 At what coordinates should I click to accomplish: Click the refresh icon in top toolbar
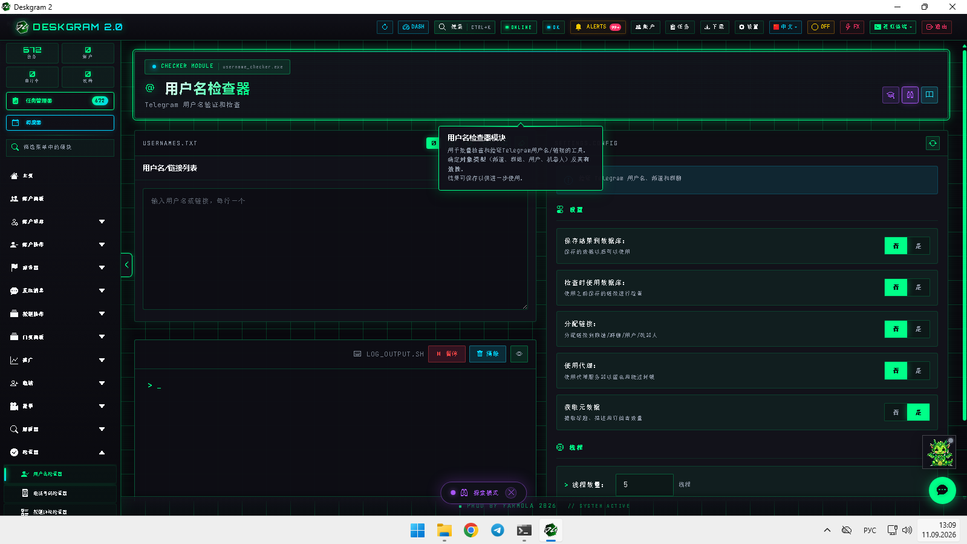pos(385,27)
